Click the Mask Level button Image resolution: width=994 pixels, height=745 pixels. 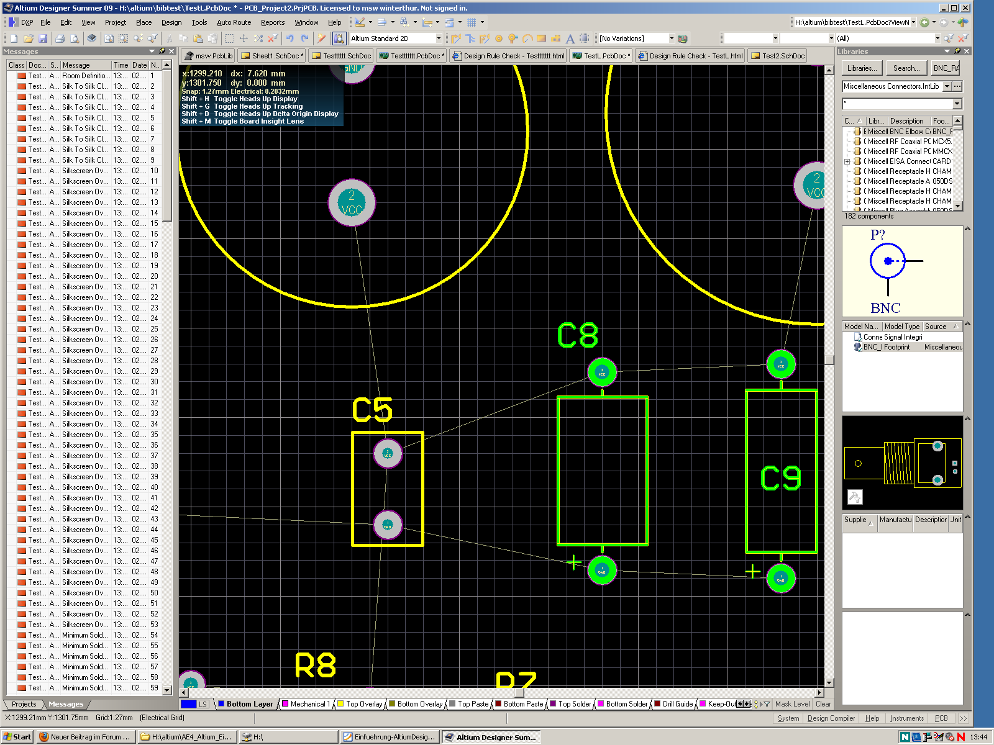(792, 704)
